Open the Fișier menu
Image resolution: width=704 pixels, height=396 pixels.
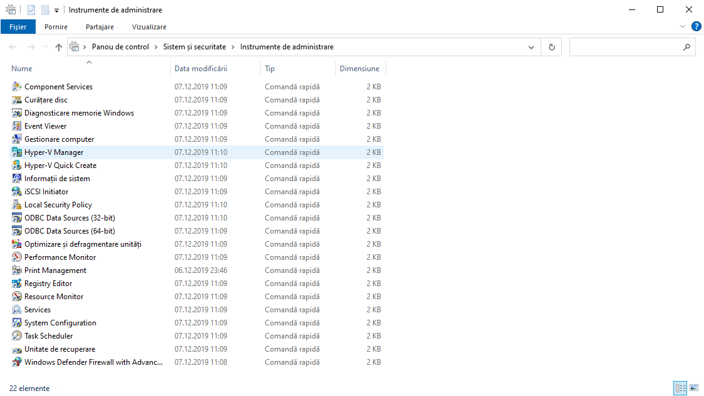tap(18, 27)
